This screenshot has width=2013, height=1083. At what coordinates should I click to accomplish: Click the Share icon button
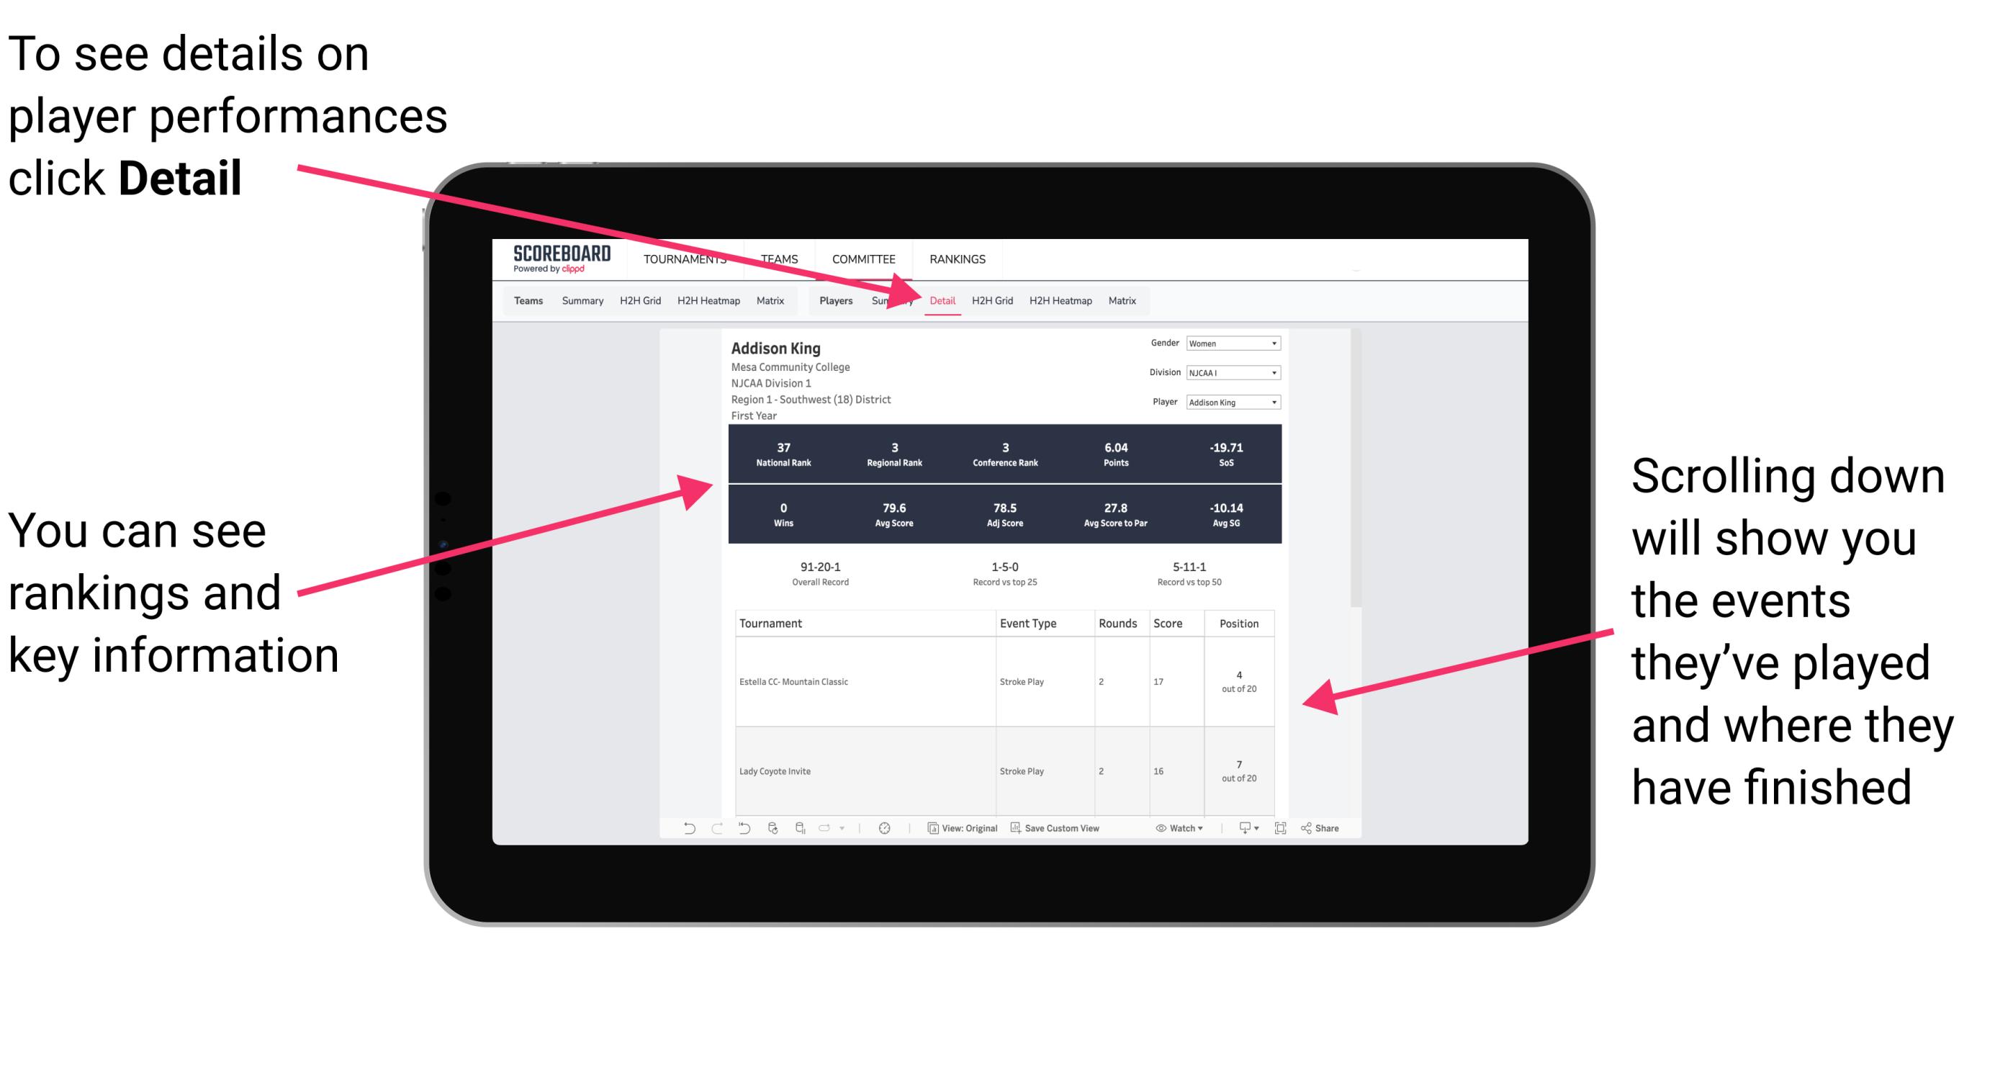tap(1312, 830)
